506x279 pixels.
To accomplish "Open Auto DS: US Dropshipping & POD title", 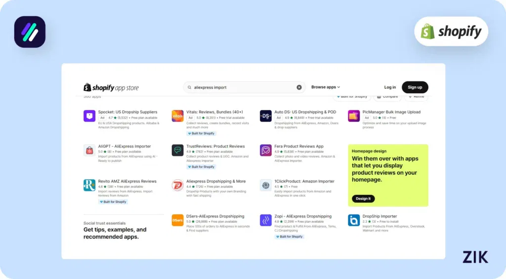I will click(305, 112).
